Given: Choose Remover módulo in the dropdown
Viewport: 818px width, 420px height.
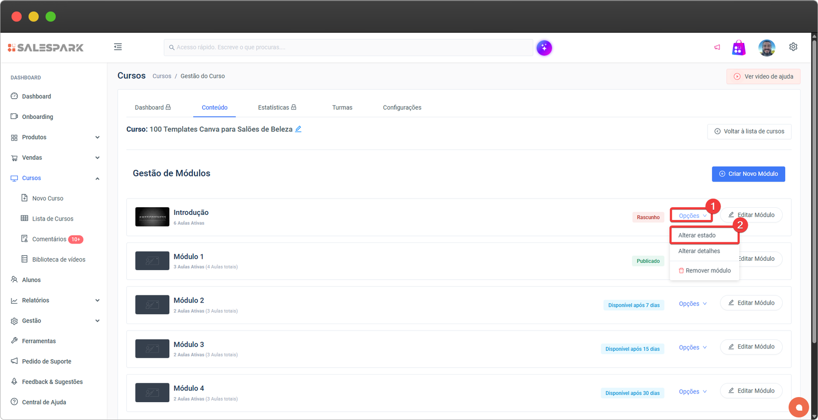Looking at the screenshot, I should [x=705, y=270].
